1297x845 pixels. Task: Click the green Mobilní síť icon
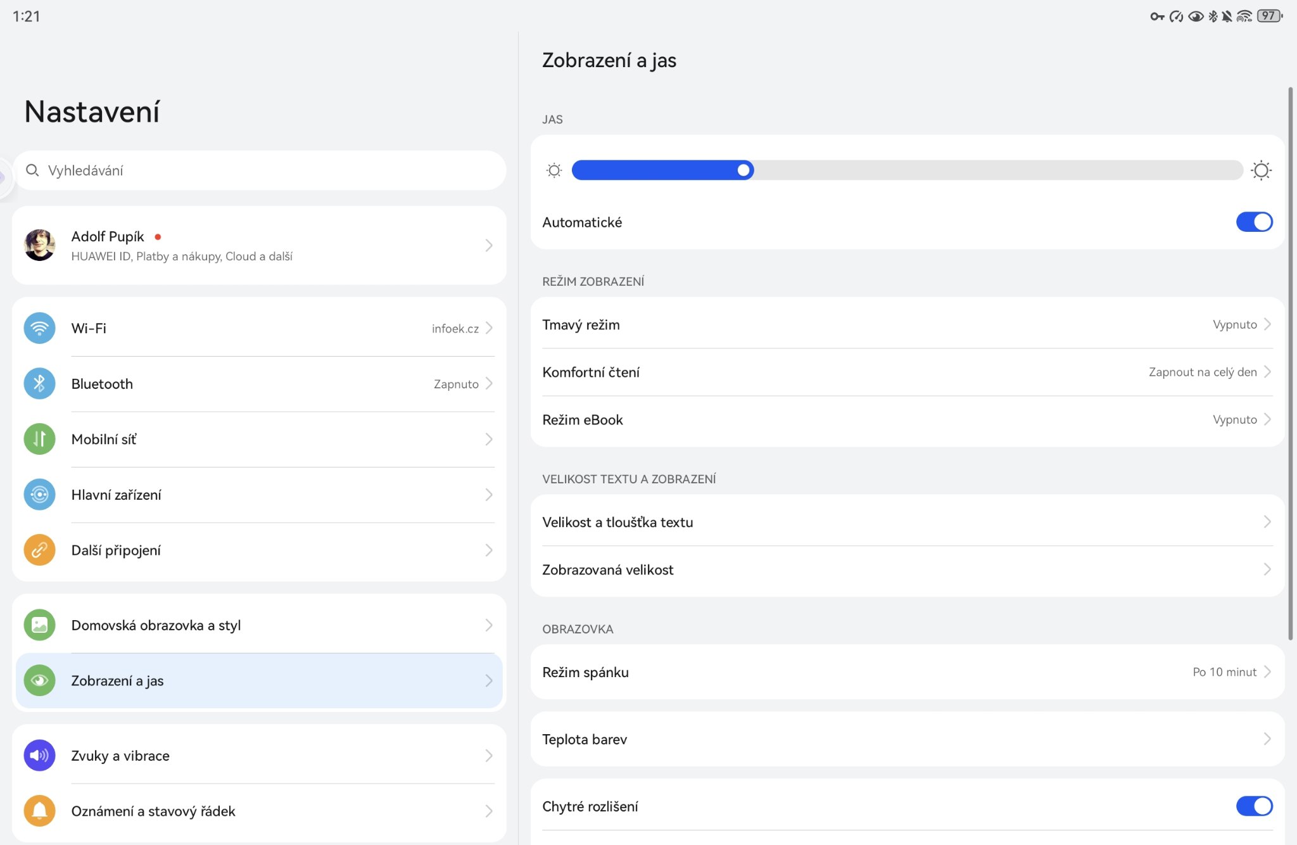coord(39,439)
